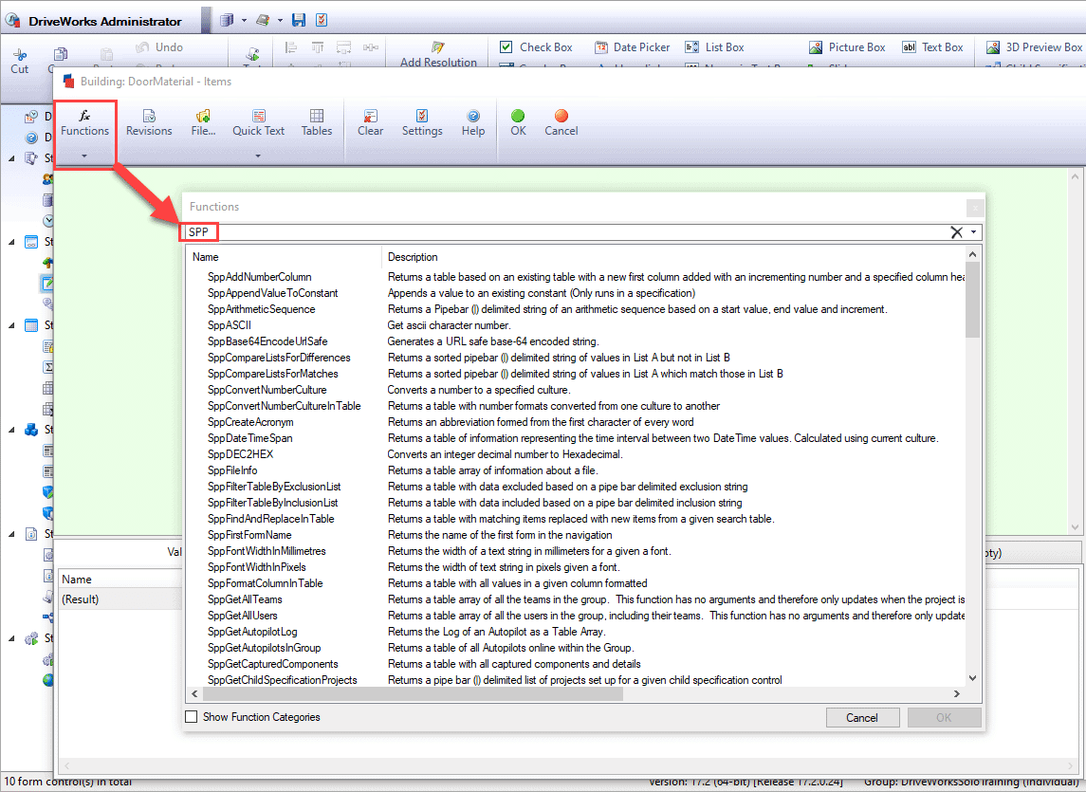This screenshot has width=1086, height=792.
Task: Insert a List Box form control
Action: click(714, 47)
